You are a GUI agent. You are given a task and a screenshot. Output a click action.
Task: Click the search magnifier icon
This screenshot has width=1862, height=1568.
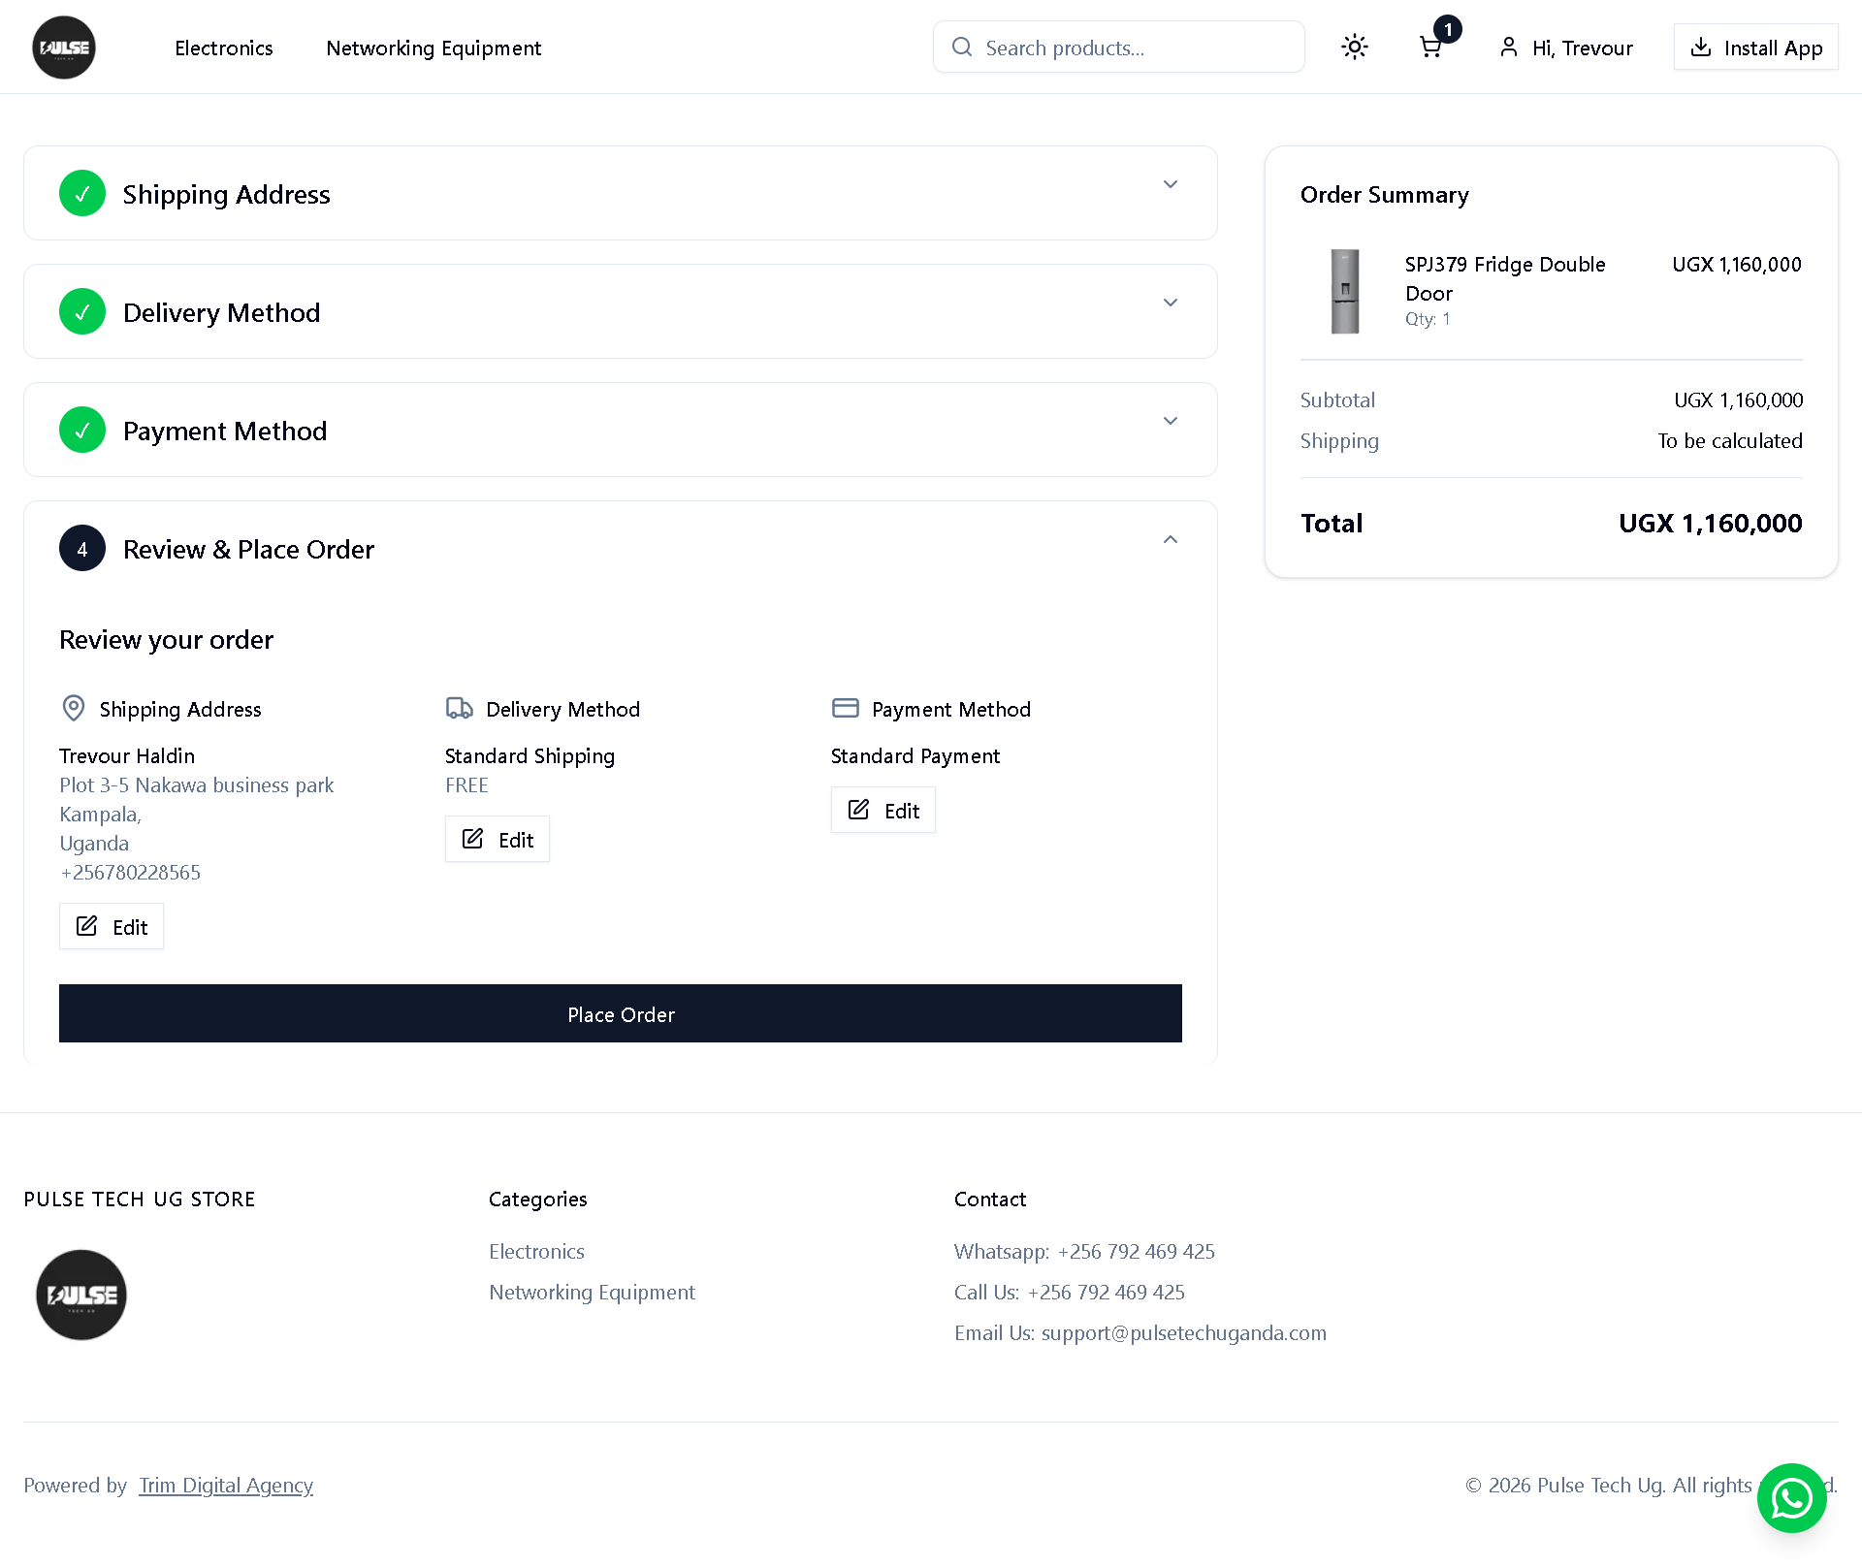(x=962, y=47)
